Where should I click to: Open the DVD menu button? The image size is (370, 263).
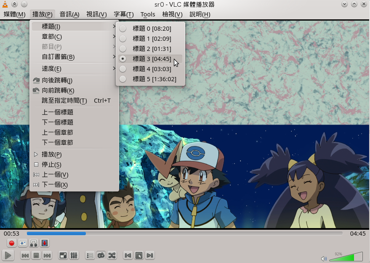pyautogui.click(x=139, y=255)
